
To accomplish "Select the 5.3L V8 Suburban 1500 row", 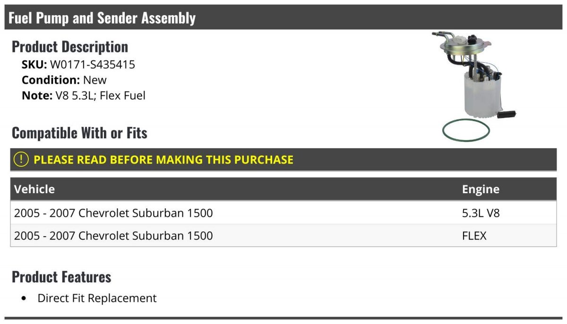I will pos(113,213).
